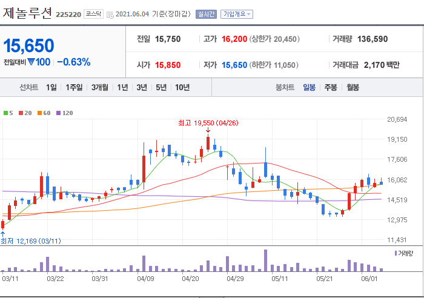This screenshot has width=424, height=298.
Task: Click the 거래량 value 136,590
Action: (x=373, y=39)
